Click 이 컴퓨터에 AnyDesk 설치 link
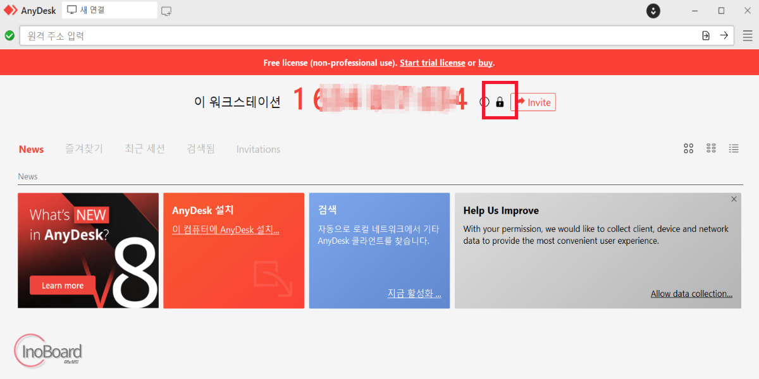Image resolution: width=759 pixels, height=379 pixels. coord(226,229)
